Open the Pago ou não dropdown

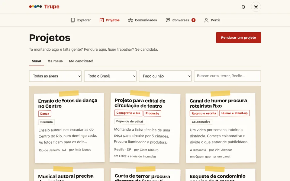click(x=165, y=76)
